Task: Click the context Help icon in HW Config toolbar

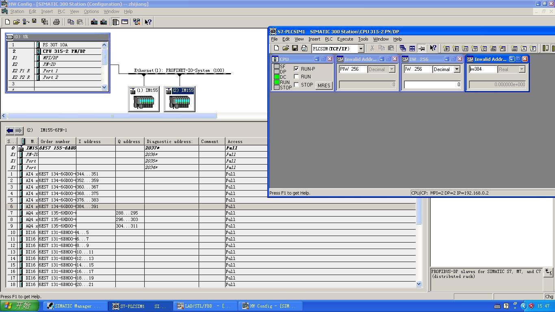Action: point(148,22)
